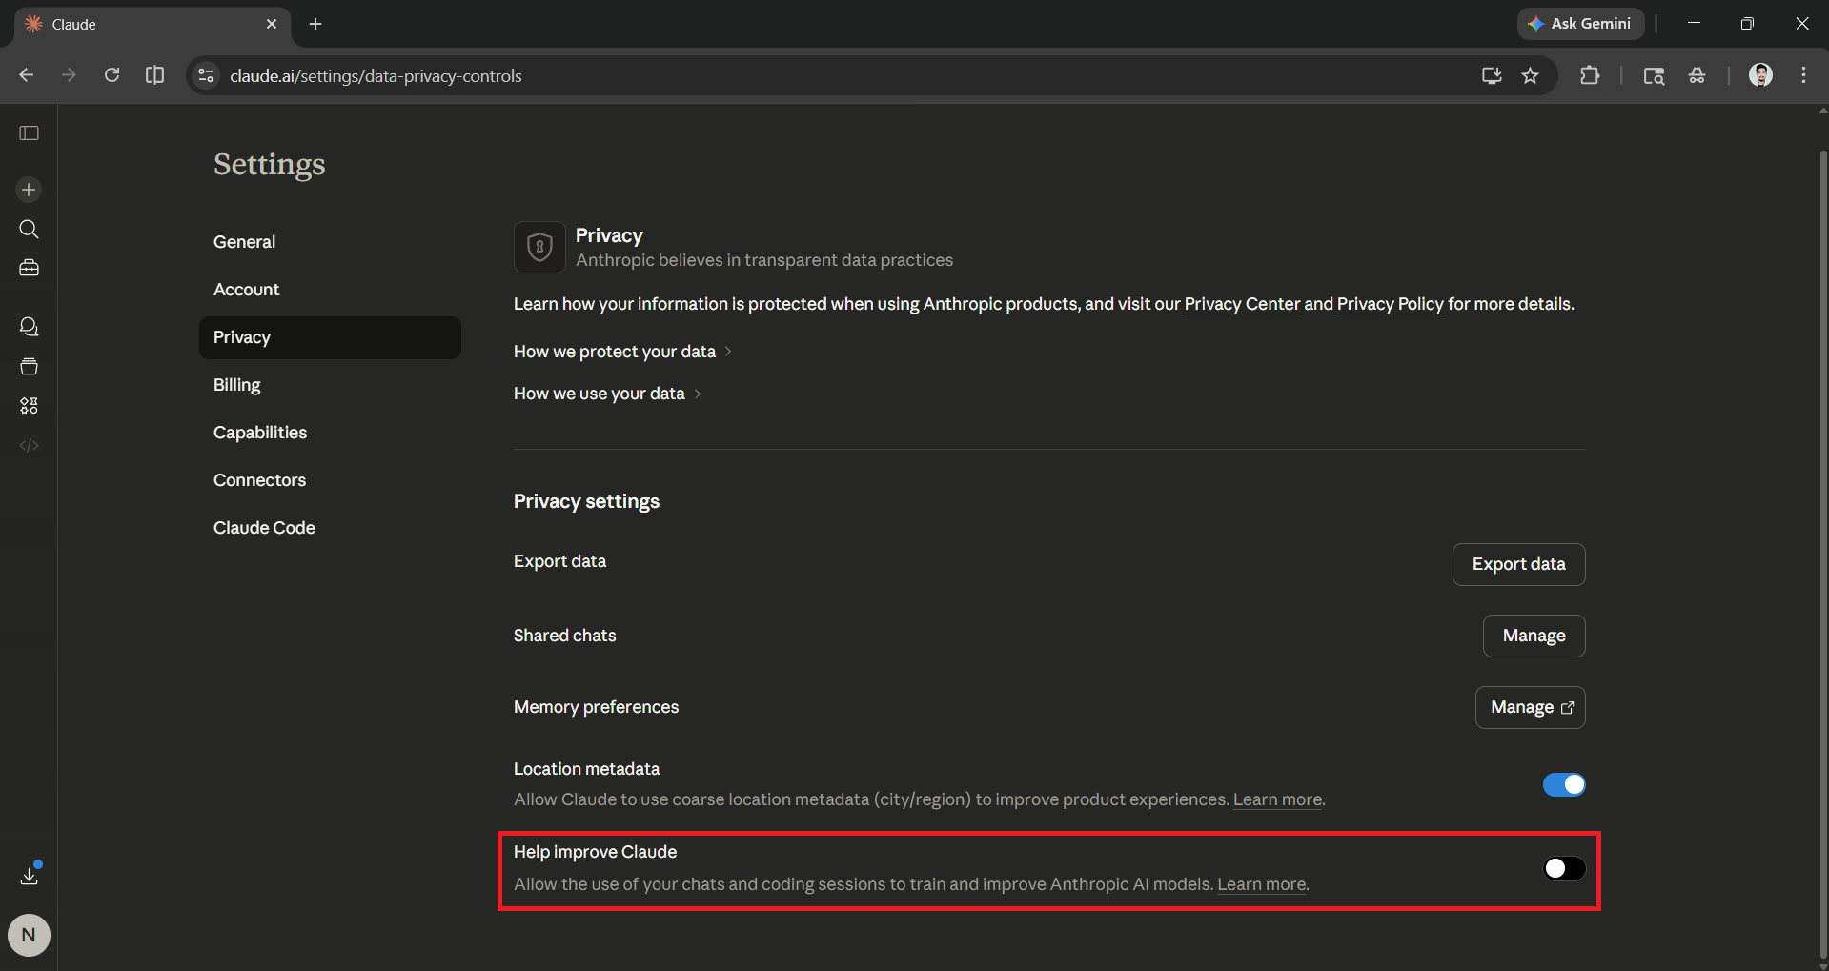Click the install app icon in the address bar
The image size is (1829, 971).
pyautogui.click(x=1492, y=75)
